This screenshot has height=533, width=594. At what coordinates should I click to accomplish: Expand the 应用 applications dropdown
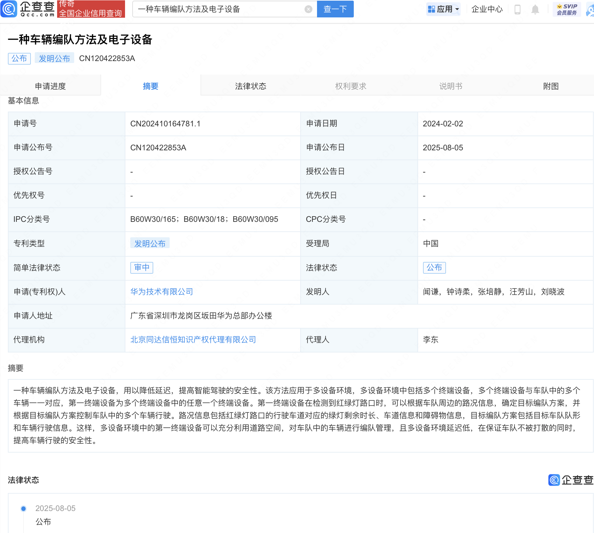tap(443, 9)
